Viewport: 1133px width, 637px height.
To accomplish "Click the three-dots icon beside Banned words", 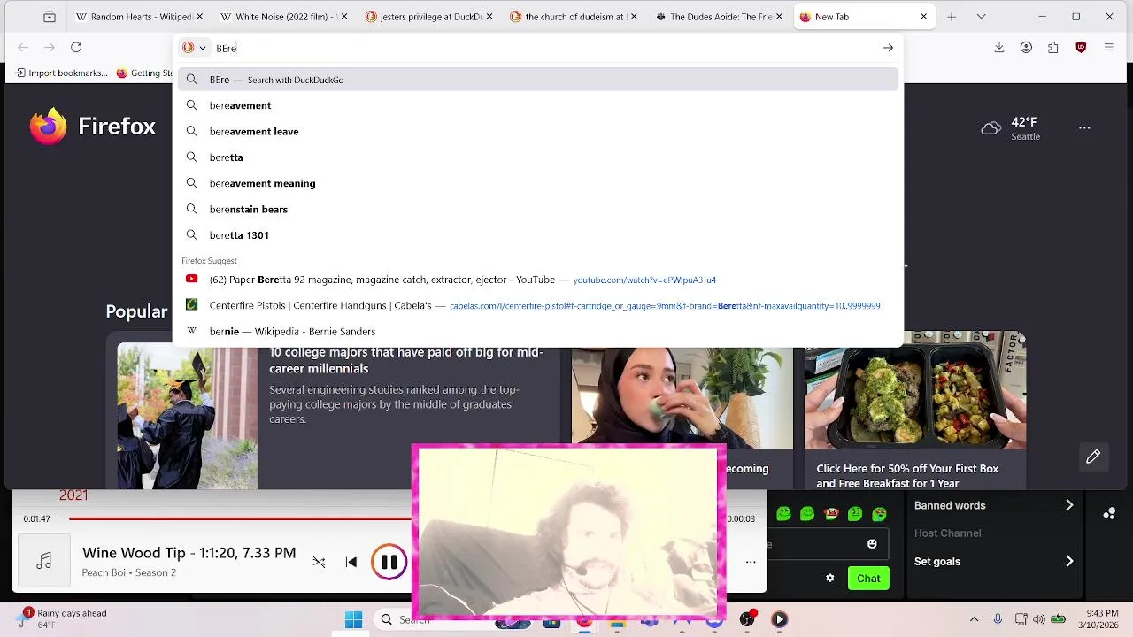I will tap(1109, 513).
